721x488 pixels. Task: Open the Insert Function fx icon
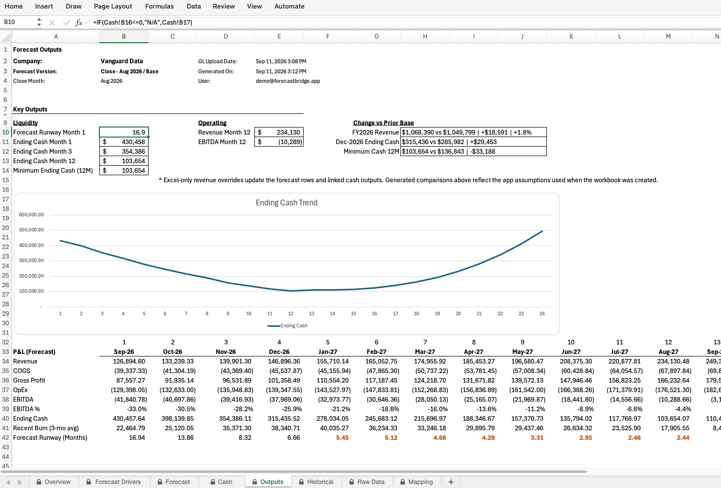click(x=78, y=23)
